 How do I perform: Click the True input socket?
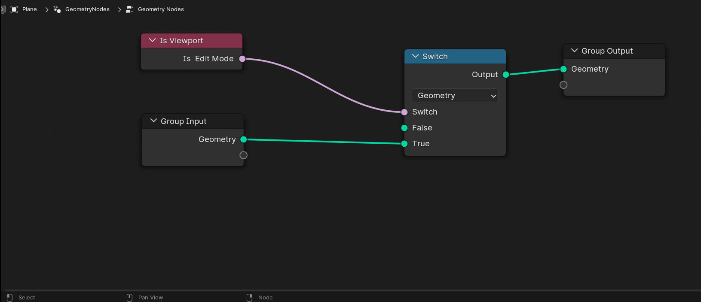[x=404, y=144]
